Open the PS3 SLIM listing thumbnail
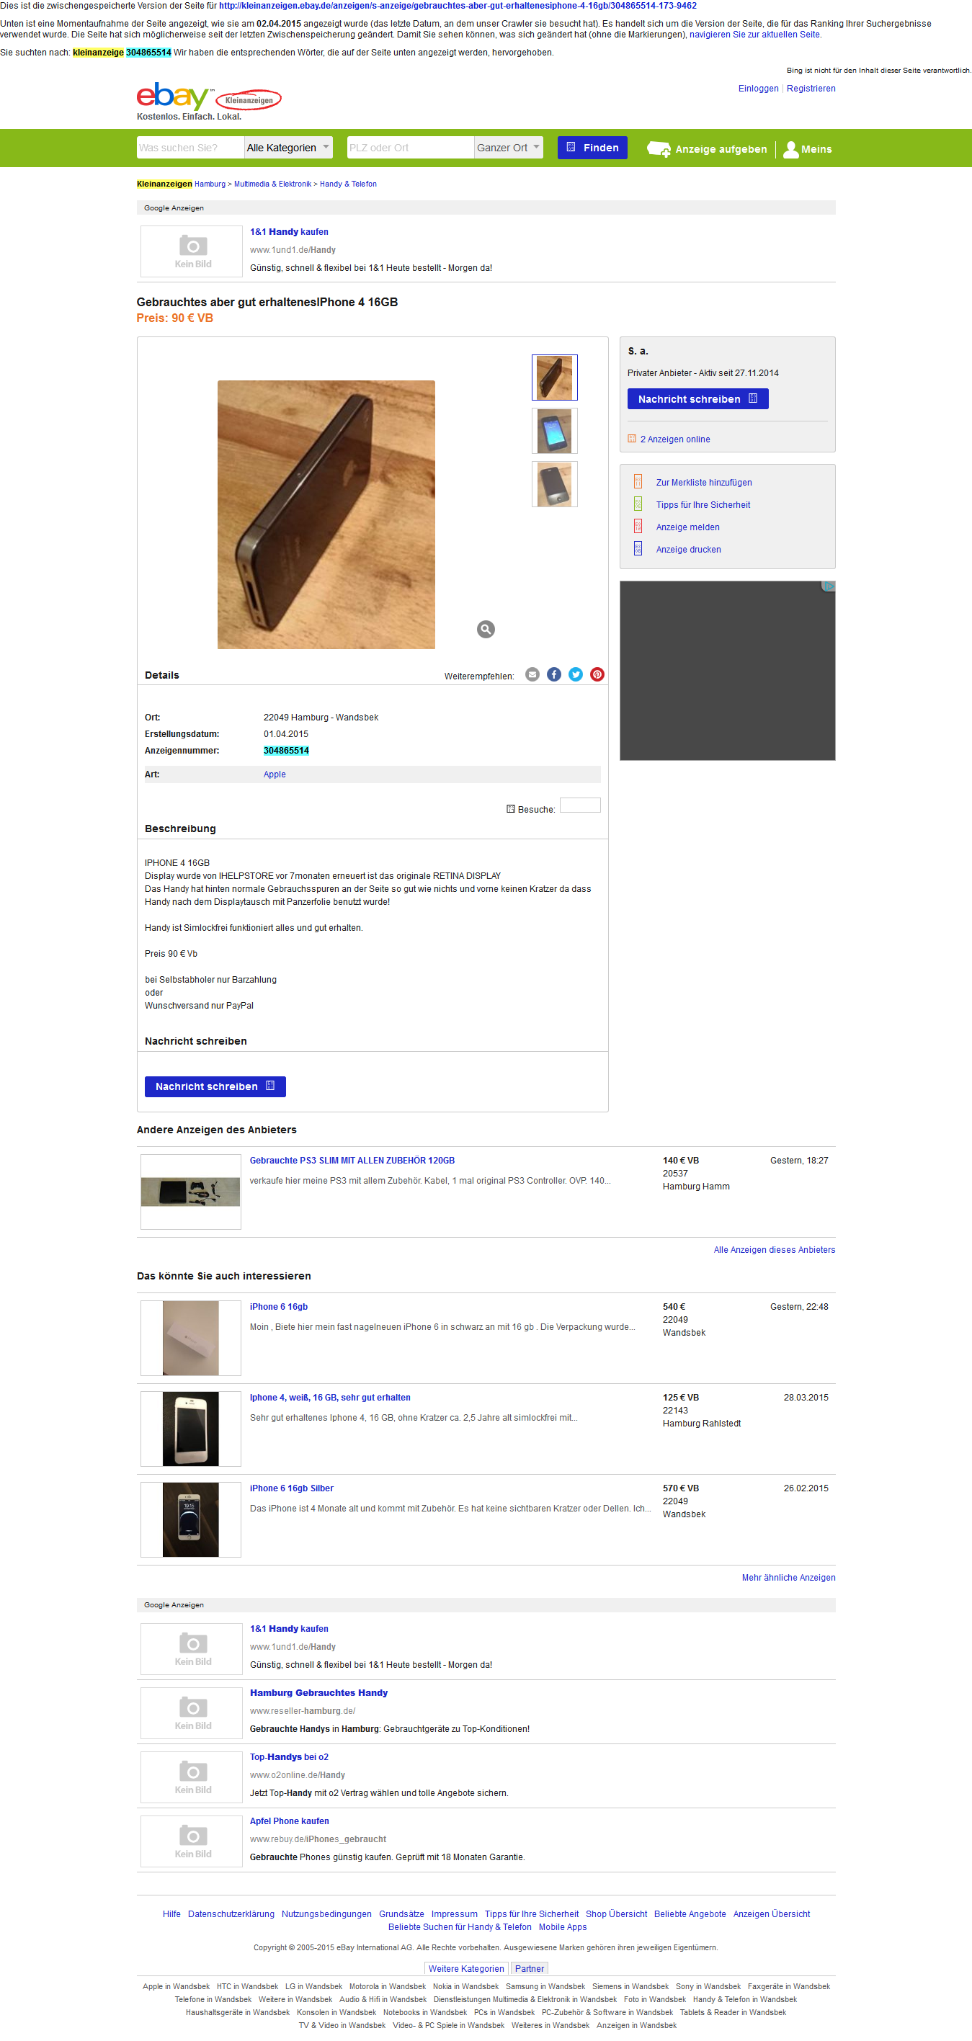The width and height of the screenshot is (972, 2041). tap(191, 1192)
